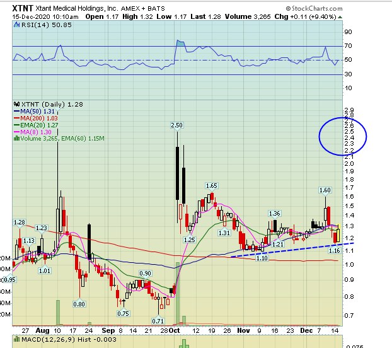Image resolution: width=392 pixels, height=348 pixels.
Task: Click the 1.21 price label
Action: point(278,244)
